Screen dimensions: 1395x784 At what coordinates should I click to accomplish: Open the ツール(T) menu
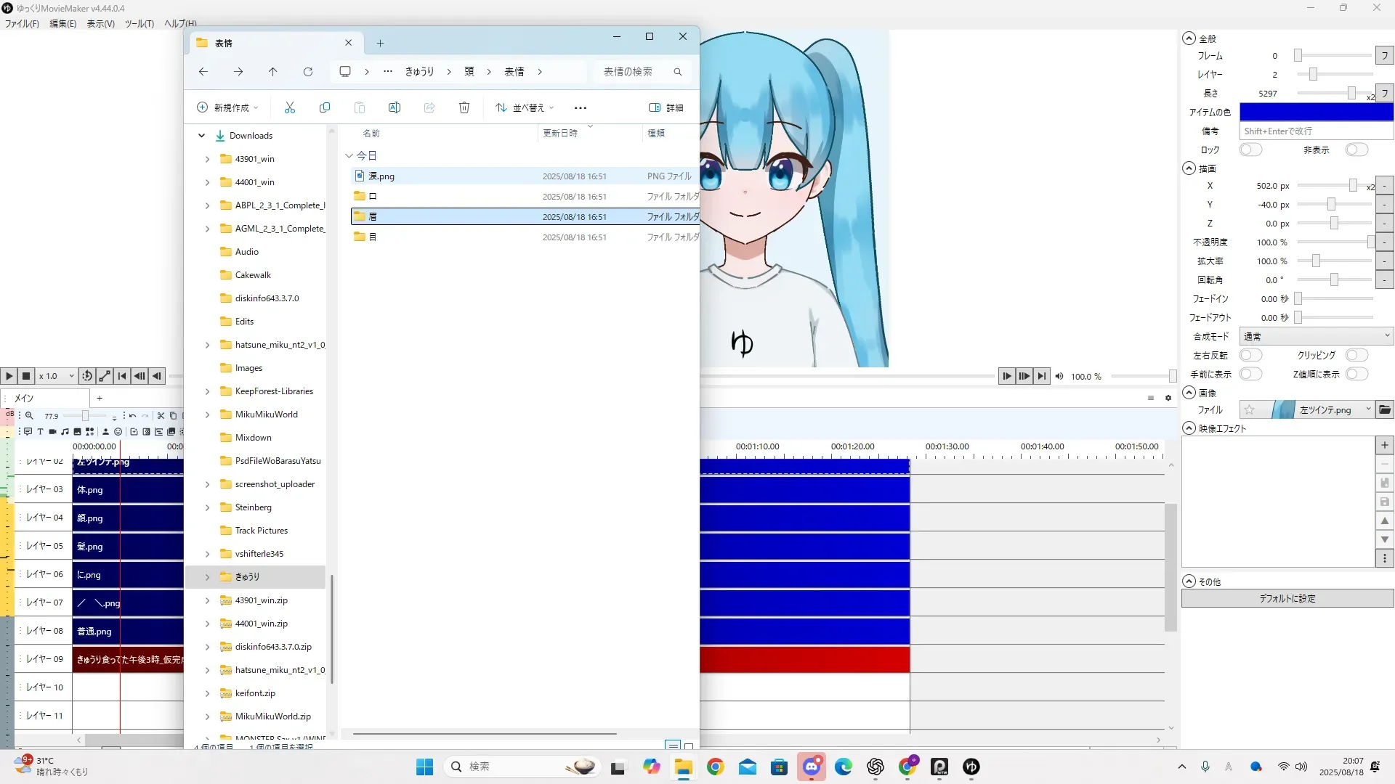click(x=139, y=23)
